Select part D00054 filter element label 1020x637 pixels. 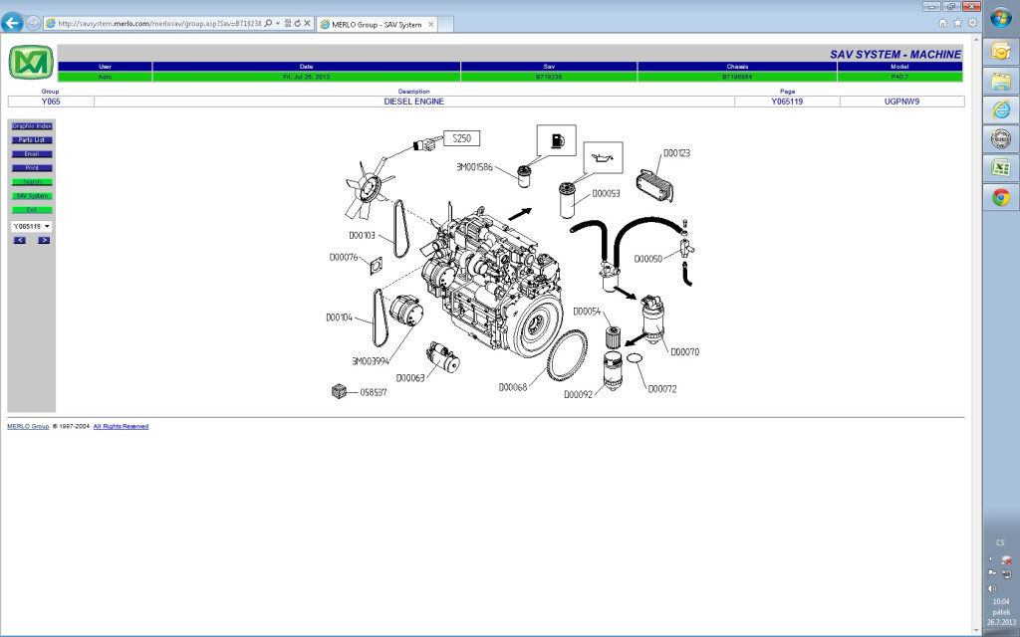click(x=587, y=312)
